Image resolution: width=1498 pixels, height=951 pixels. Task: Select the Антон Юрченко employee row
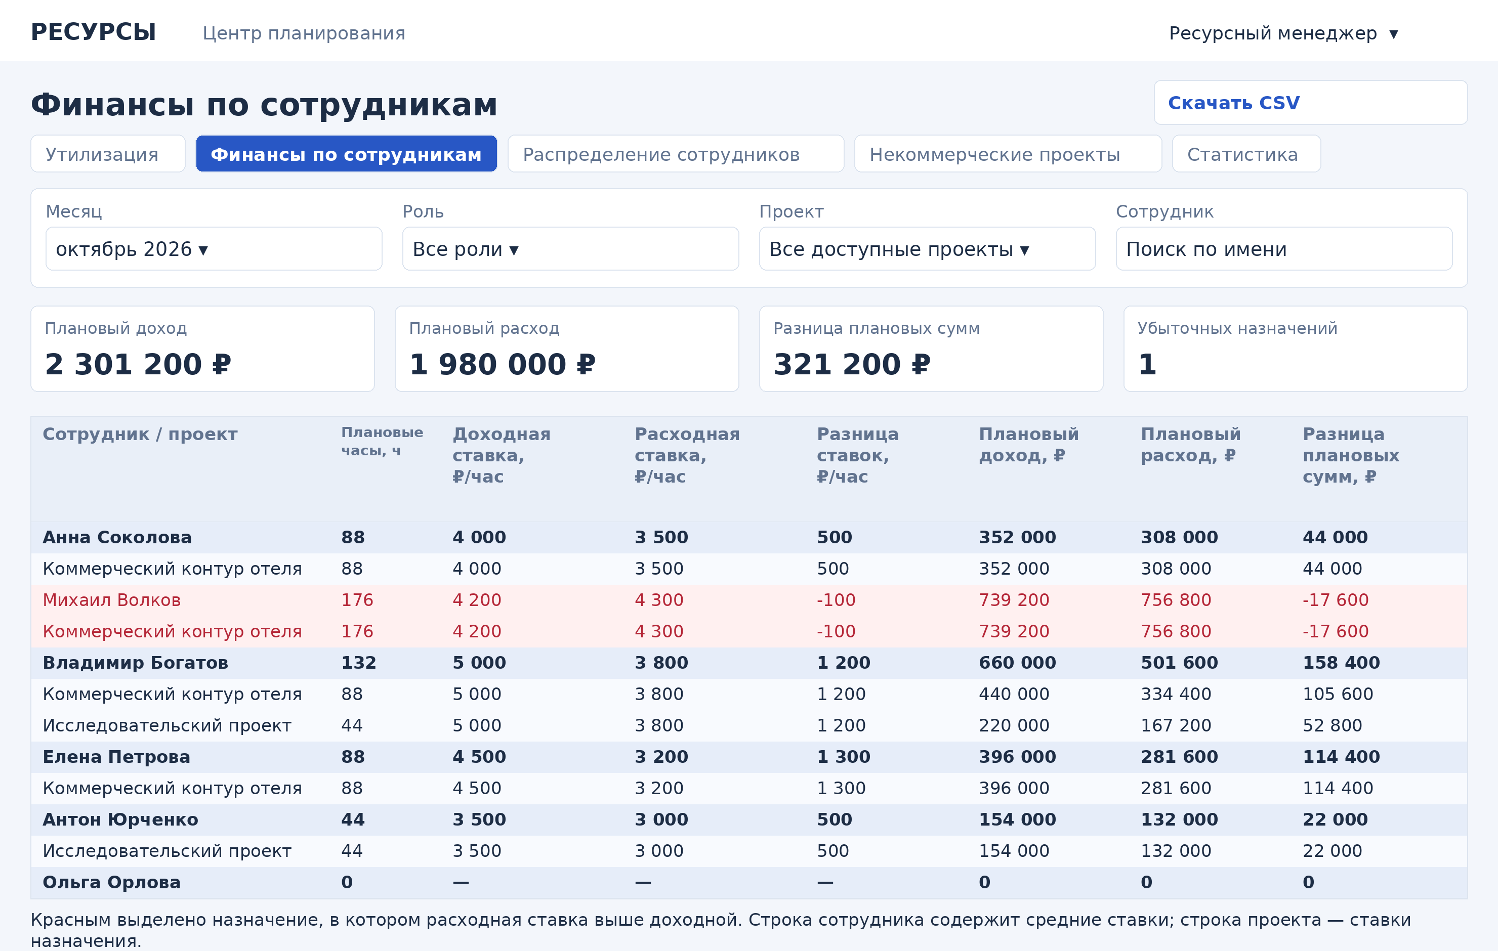[749, 820]
